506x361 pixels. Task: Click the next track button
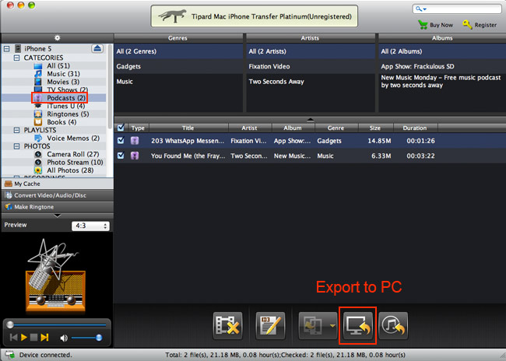[44, 338]
